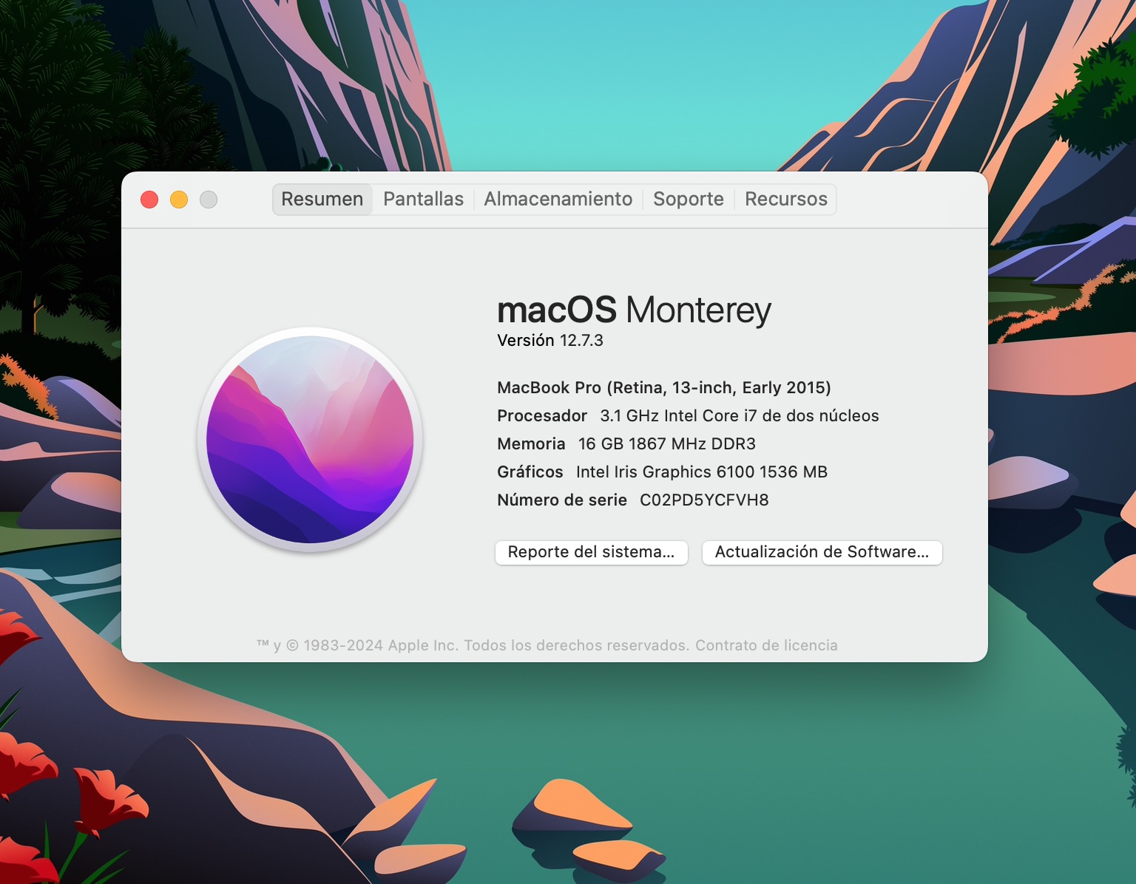Click the Gráficos Intel Iris info line
The image size is (1136, 884).
(662, 472)
